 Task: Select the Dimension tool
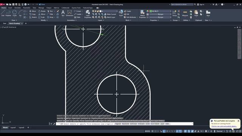click(70, 13)
